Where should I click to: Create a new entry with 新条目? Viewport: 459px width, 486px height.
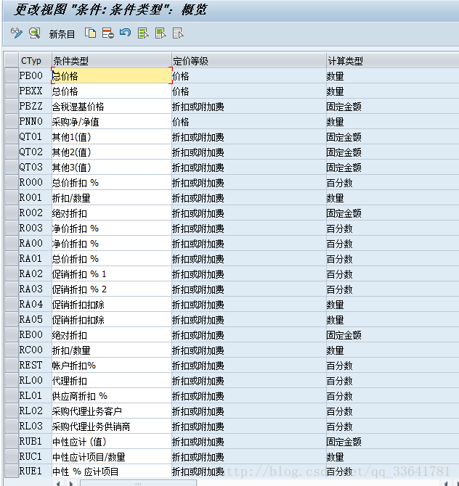coord(62,34)
